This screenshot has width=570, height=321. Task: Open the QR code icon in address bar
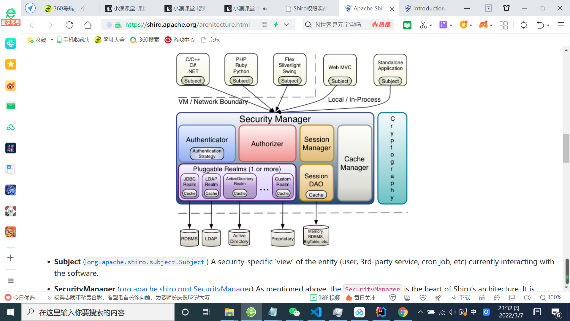pyautogui.click(x=265, y=25)
